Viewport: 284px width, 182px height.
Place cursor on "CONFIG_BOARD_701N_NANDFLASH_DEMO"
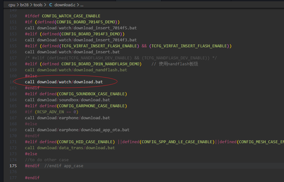tap(100, 64)
